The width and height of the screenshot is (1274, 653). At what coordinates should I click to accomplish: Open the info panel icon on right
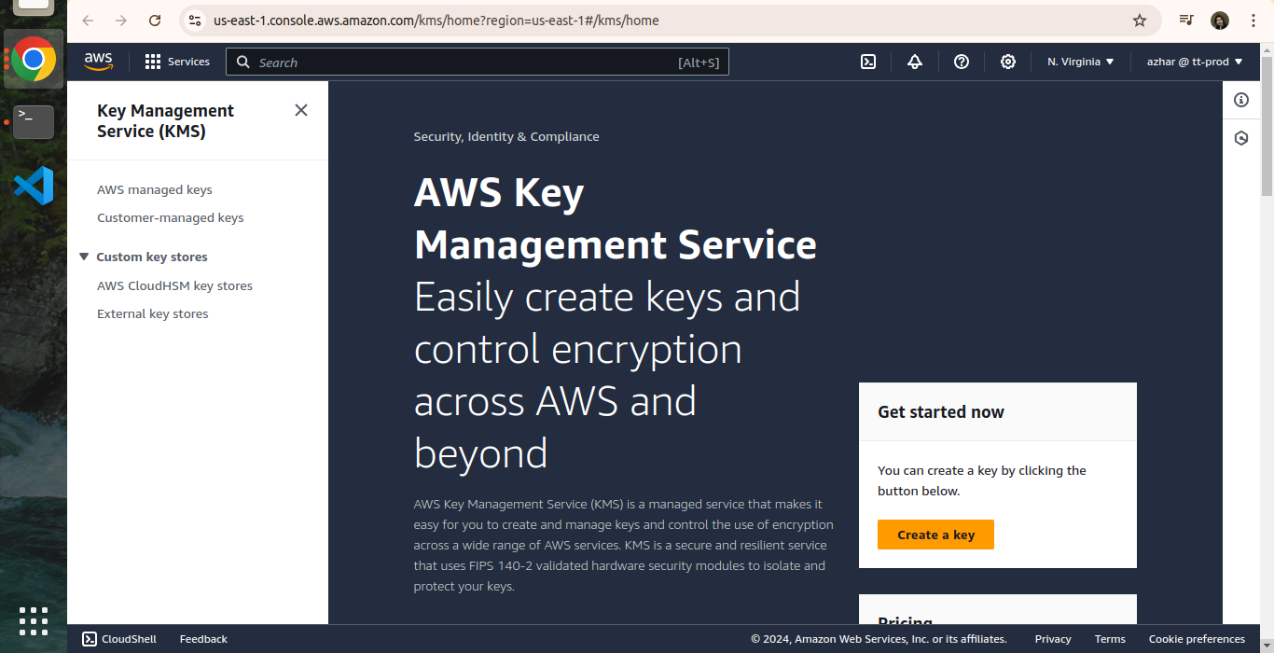pyautogui.click(x=1240, y=100)
